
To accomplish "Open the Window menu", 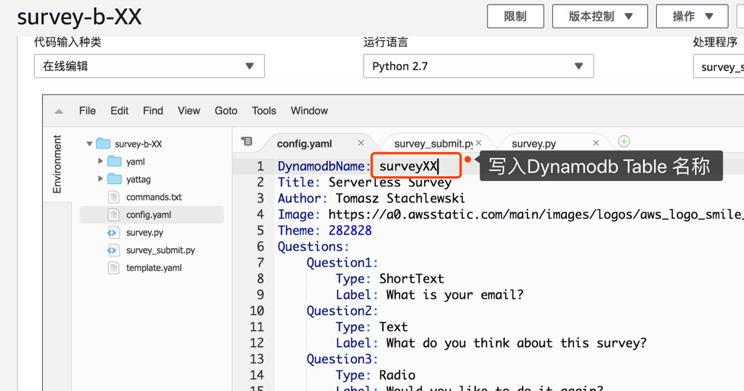I will coord(309,111).
